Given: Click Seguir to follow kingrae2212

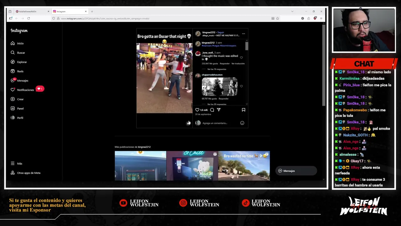Looking at the screenshot, I should 221,32.
